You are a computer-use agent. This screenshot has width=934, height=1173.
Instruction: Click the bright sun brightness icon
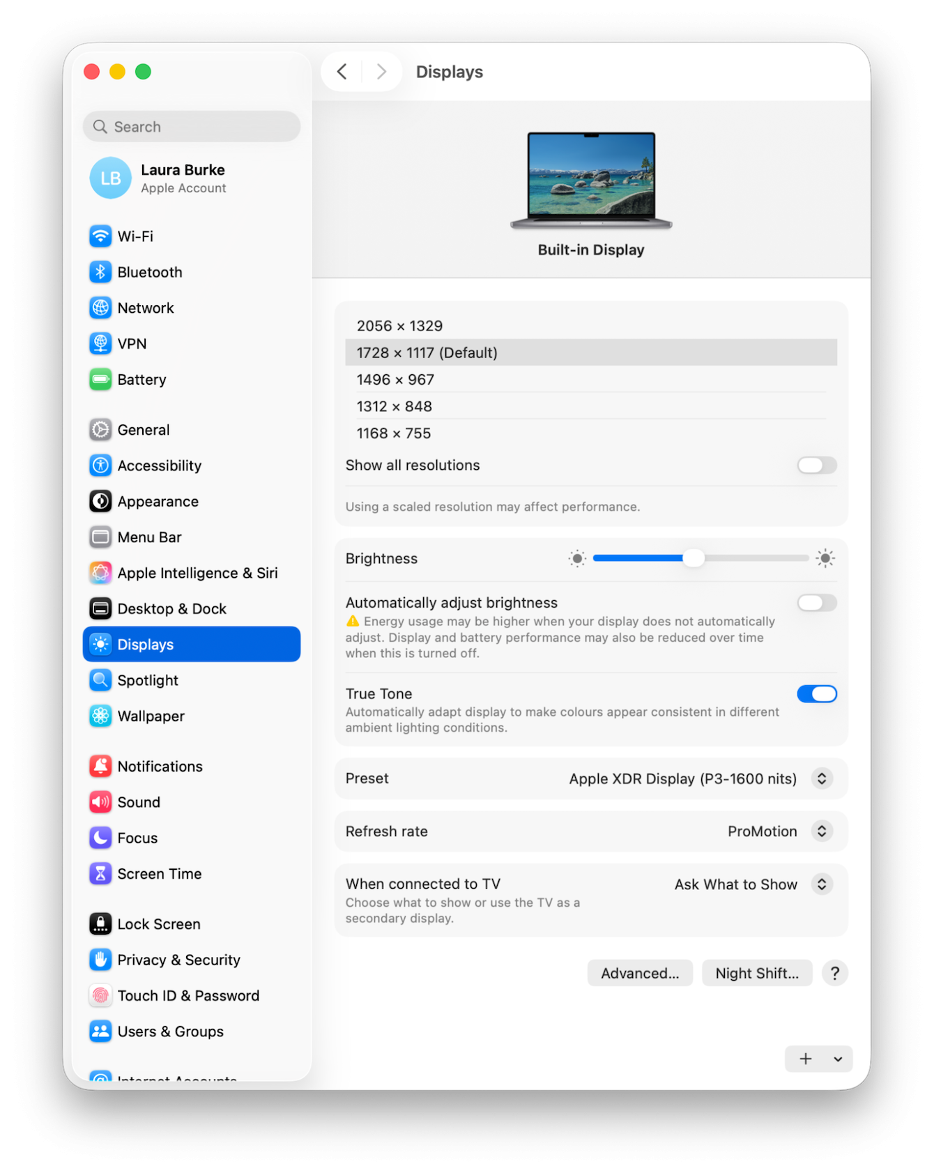tap(825, 558)
